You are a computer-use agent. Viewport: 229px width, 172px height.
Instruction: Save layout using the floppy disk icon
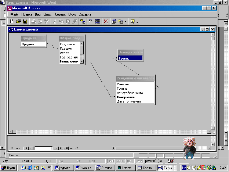click(25, 21)
